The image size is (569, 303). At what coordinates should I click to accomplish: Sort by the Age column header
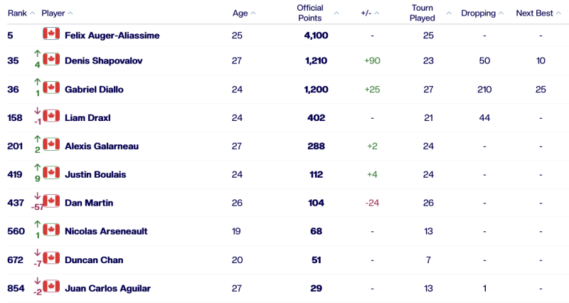244,13
